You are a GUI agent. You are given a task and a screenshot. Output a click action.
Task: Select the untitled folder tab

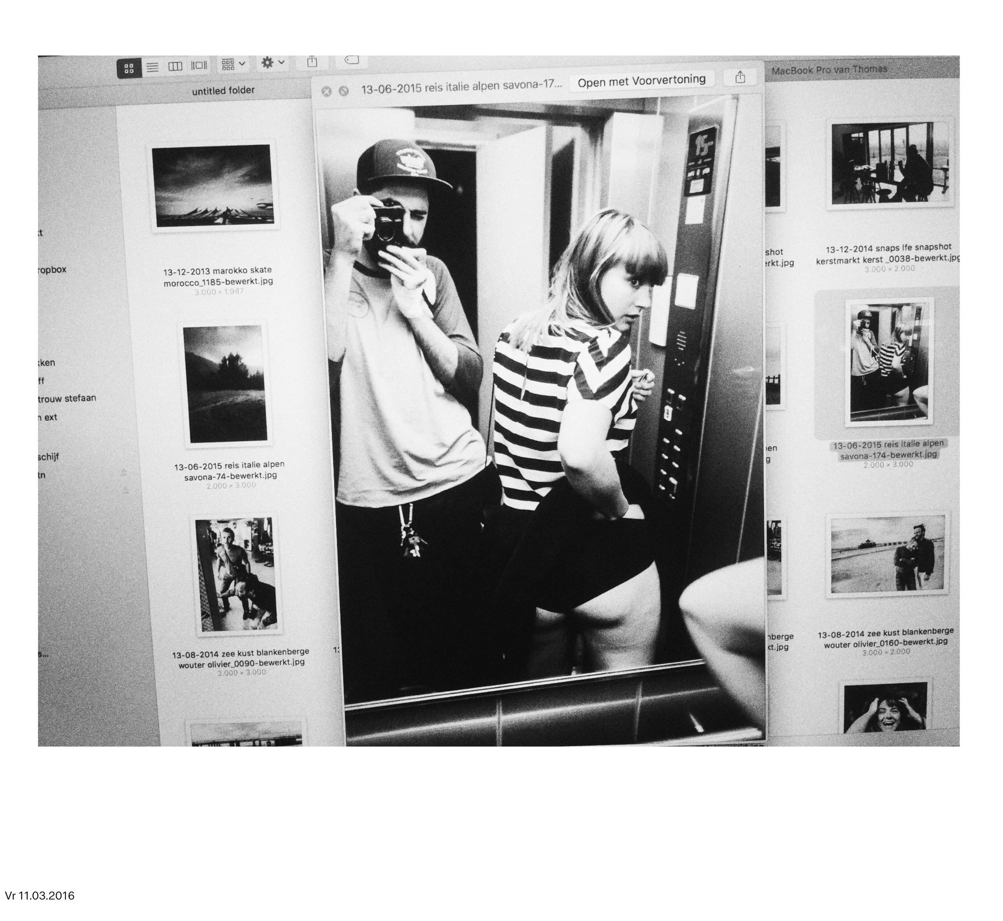(223, 91)
